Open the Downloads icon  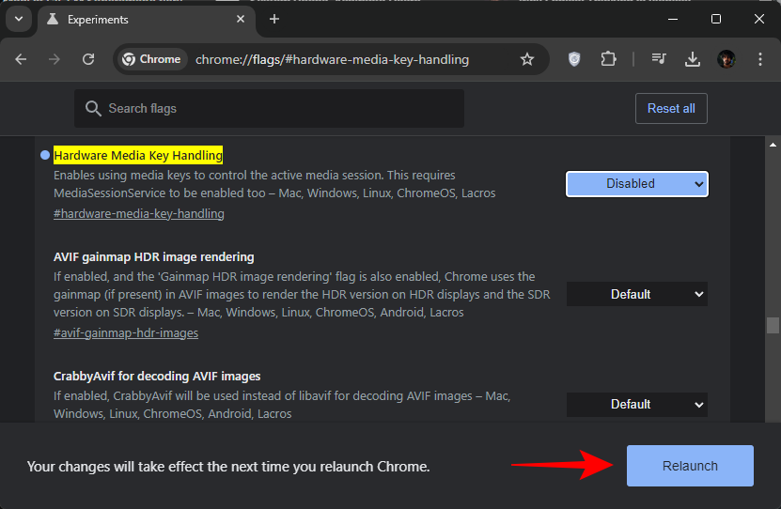click(x=693, y=59)
